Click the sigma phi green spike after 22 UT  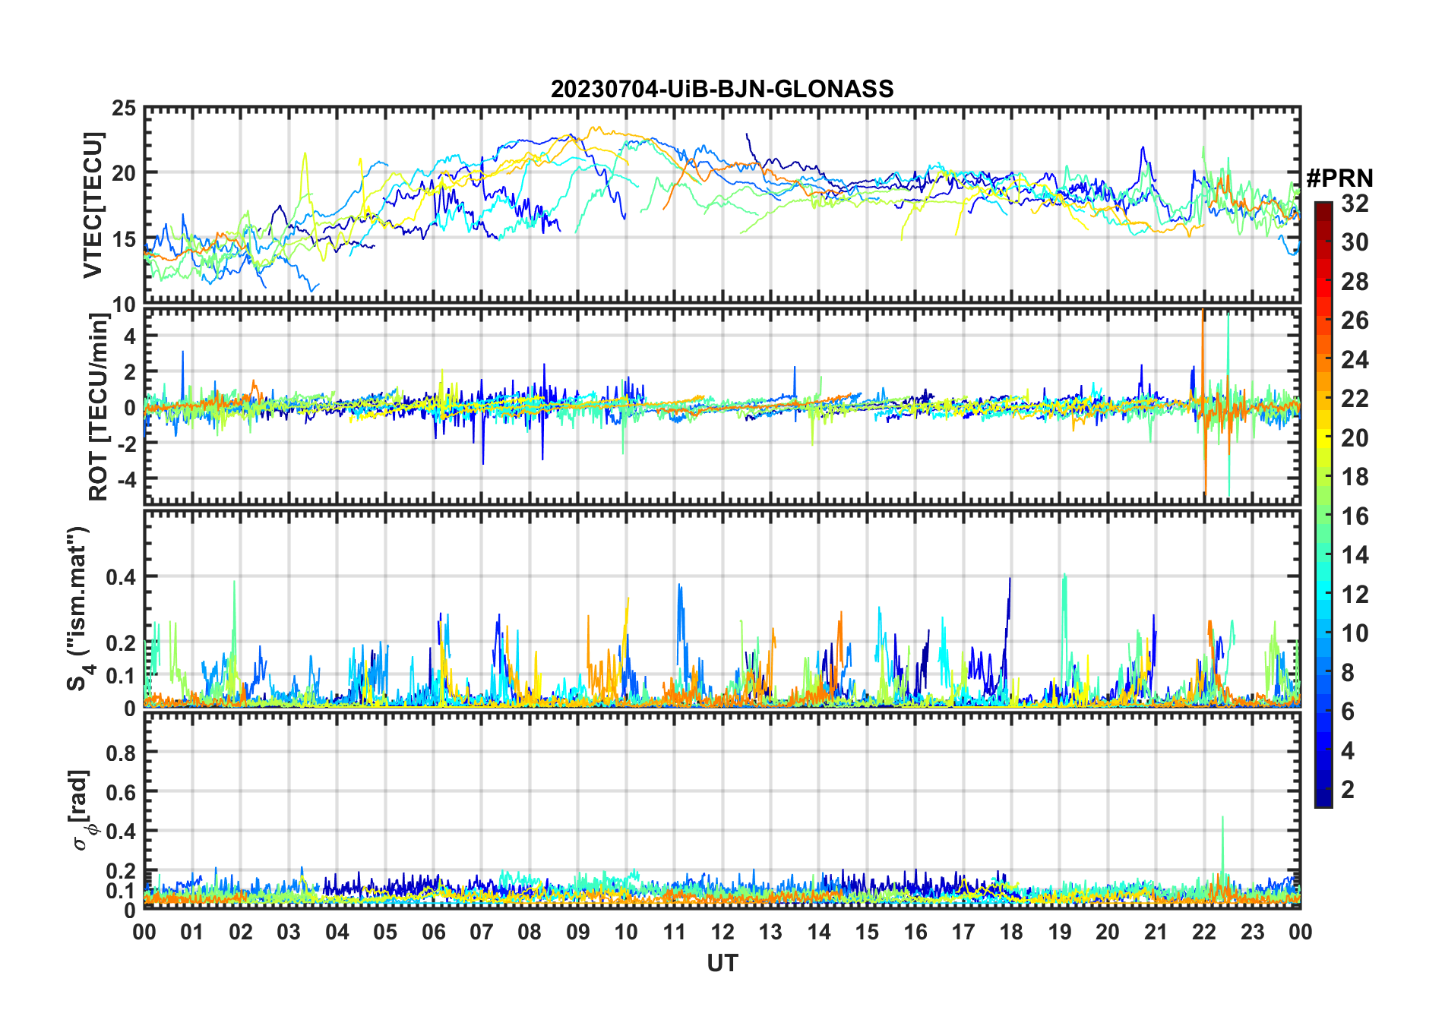click(1222, 843)
